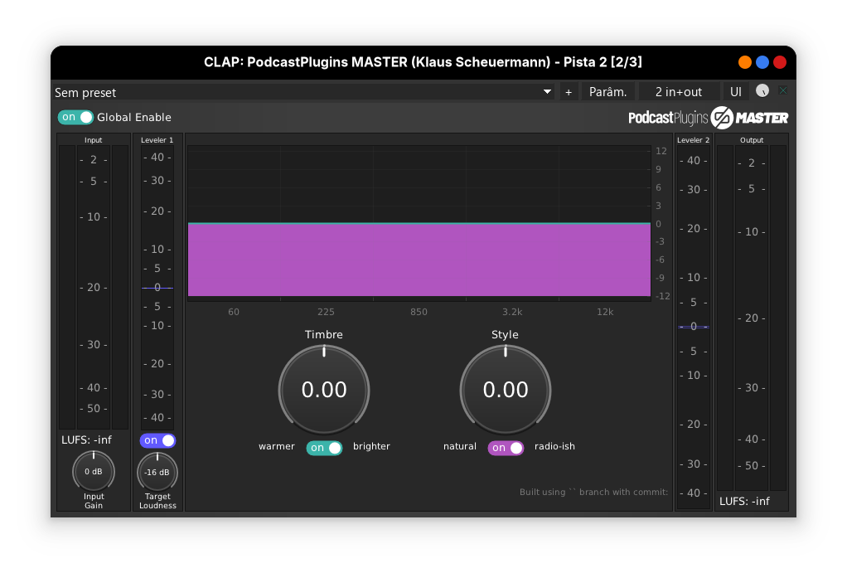Adjust the Timbre knob
847x573 pixels.
pos(324,389)
